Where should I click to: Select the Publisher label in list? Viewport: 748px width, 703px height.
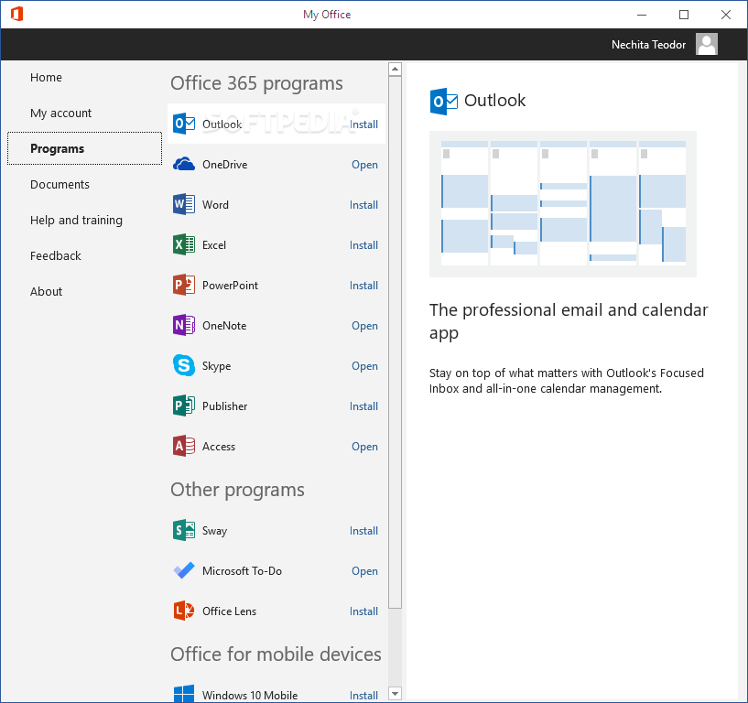[x=224, y=406]
